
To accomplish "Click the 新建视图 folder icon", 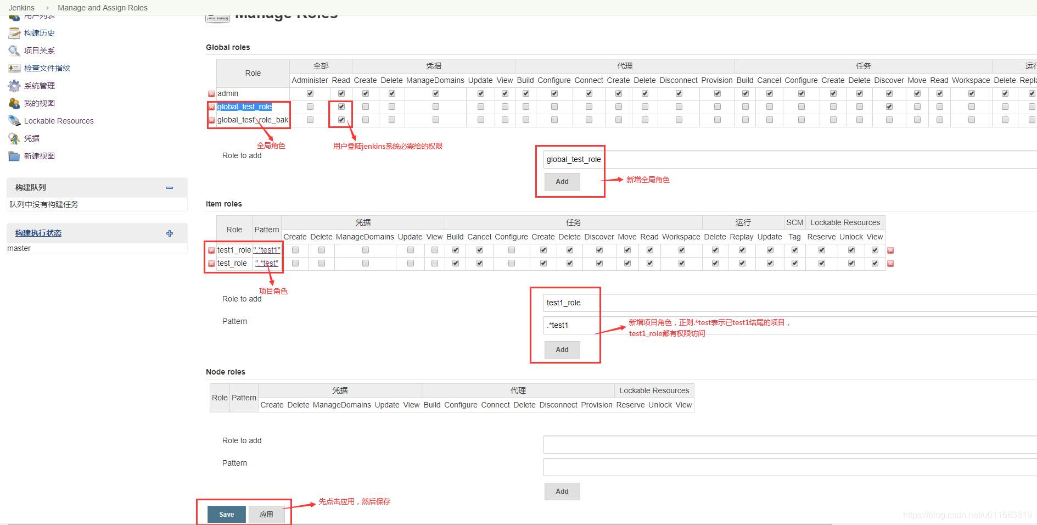I will [14, 156].
